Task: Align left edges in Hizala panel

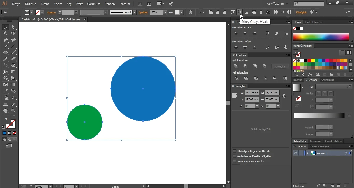Action: [236, 33]
